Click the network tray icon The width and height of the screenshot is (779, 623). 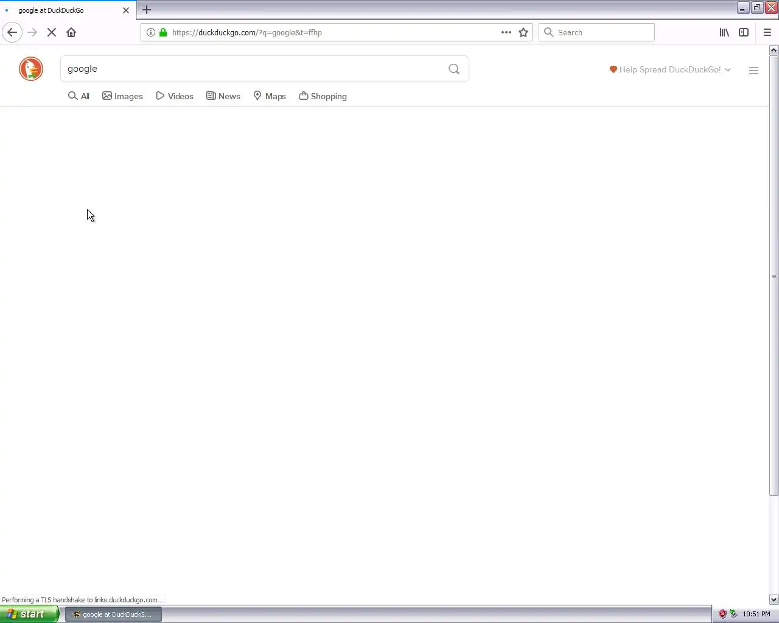(x=733, y=614)
